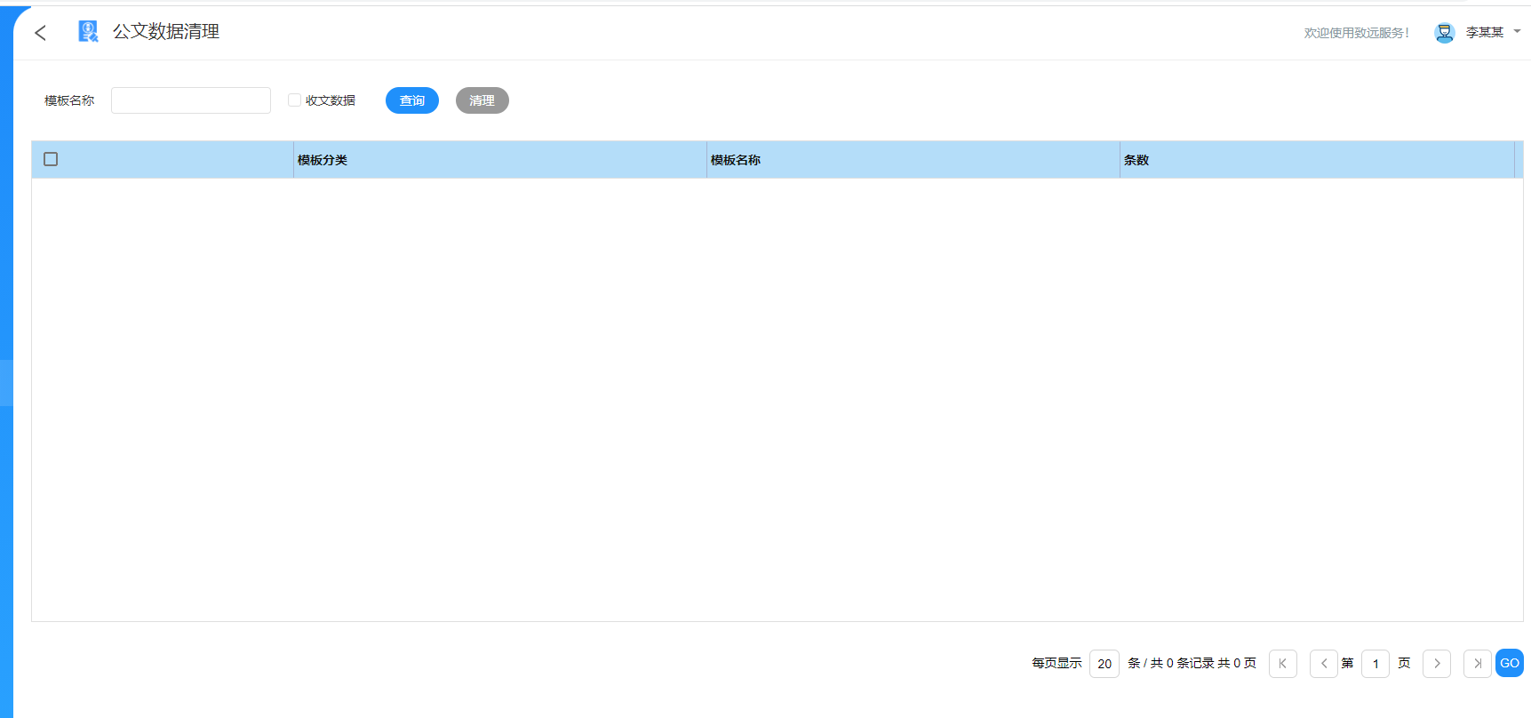Click the per-page count field showing 20
The image size is (1531, 718).
1104,664
